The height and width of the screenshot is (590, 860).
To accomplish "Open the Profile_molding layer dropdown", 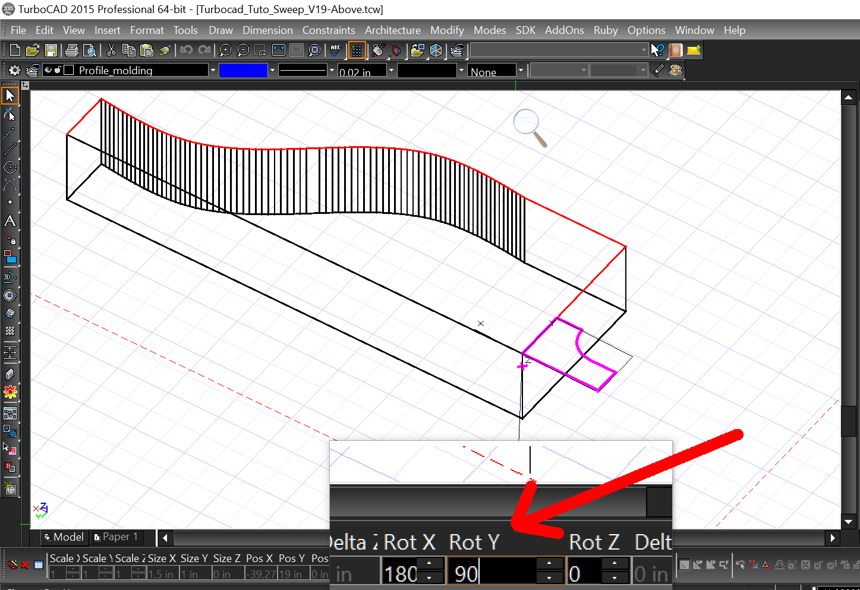I will pos(213,70).
